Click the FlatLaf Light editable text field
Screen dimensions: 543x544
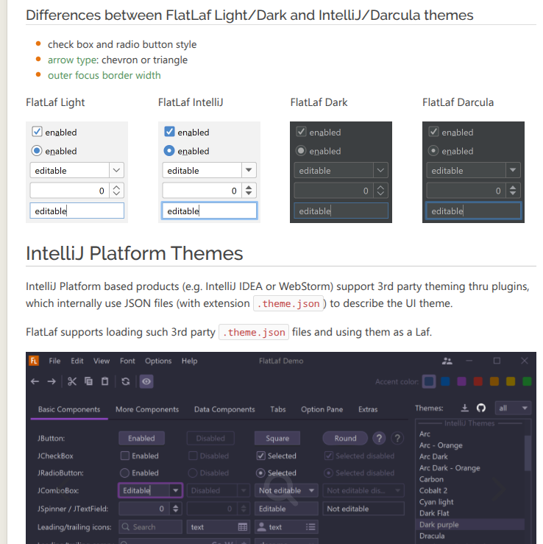pos(77,211)
